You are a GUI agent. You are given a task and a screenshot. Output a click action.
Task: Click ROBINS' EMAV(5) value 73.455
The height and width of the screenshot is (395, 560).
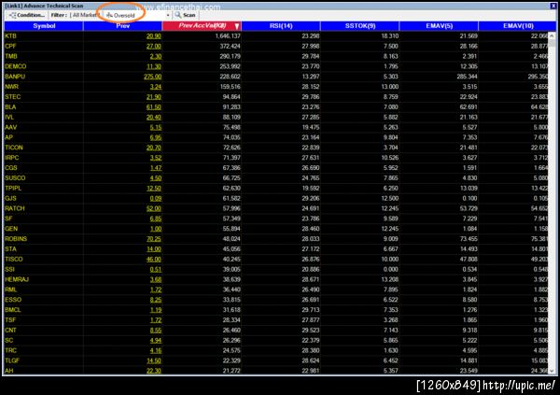coord(469,239)
